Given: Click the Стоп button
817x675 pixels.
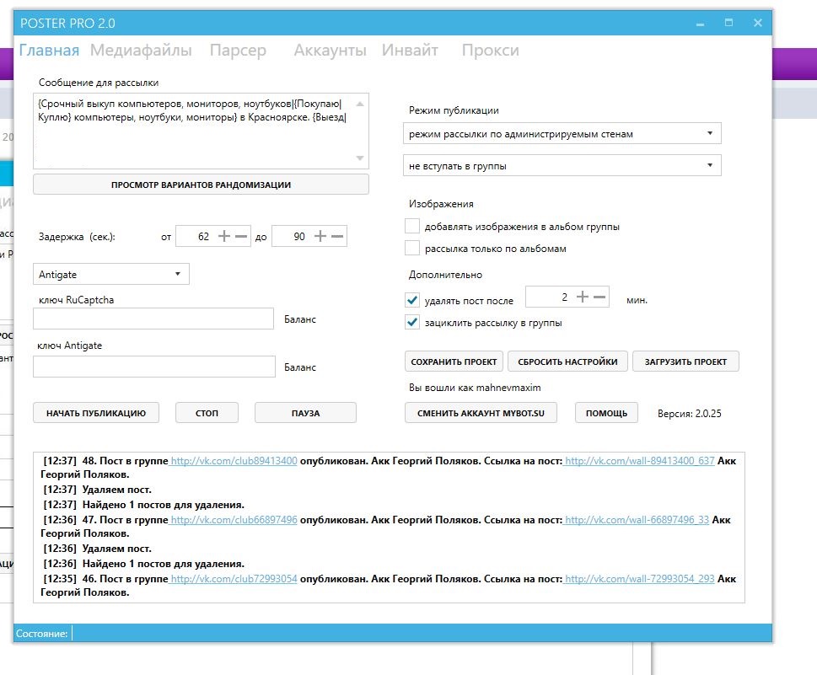Looking at the screenshot, I should coord(207,413).
